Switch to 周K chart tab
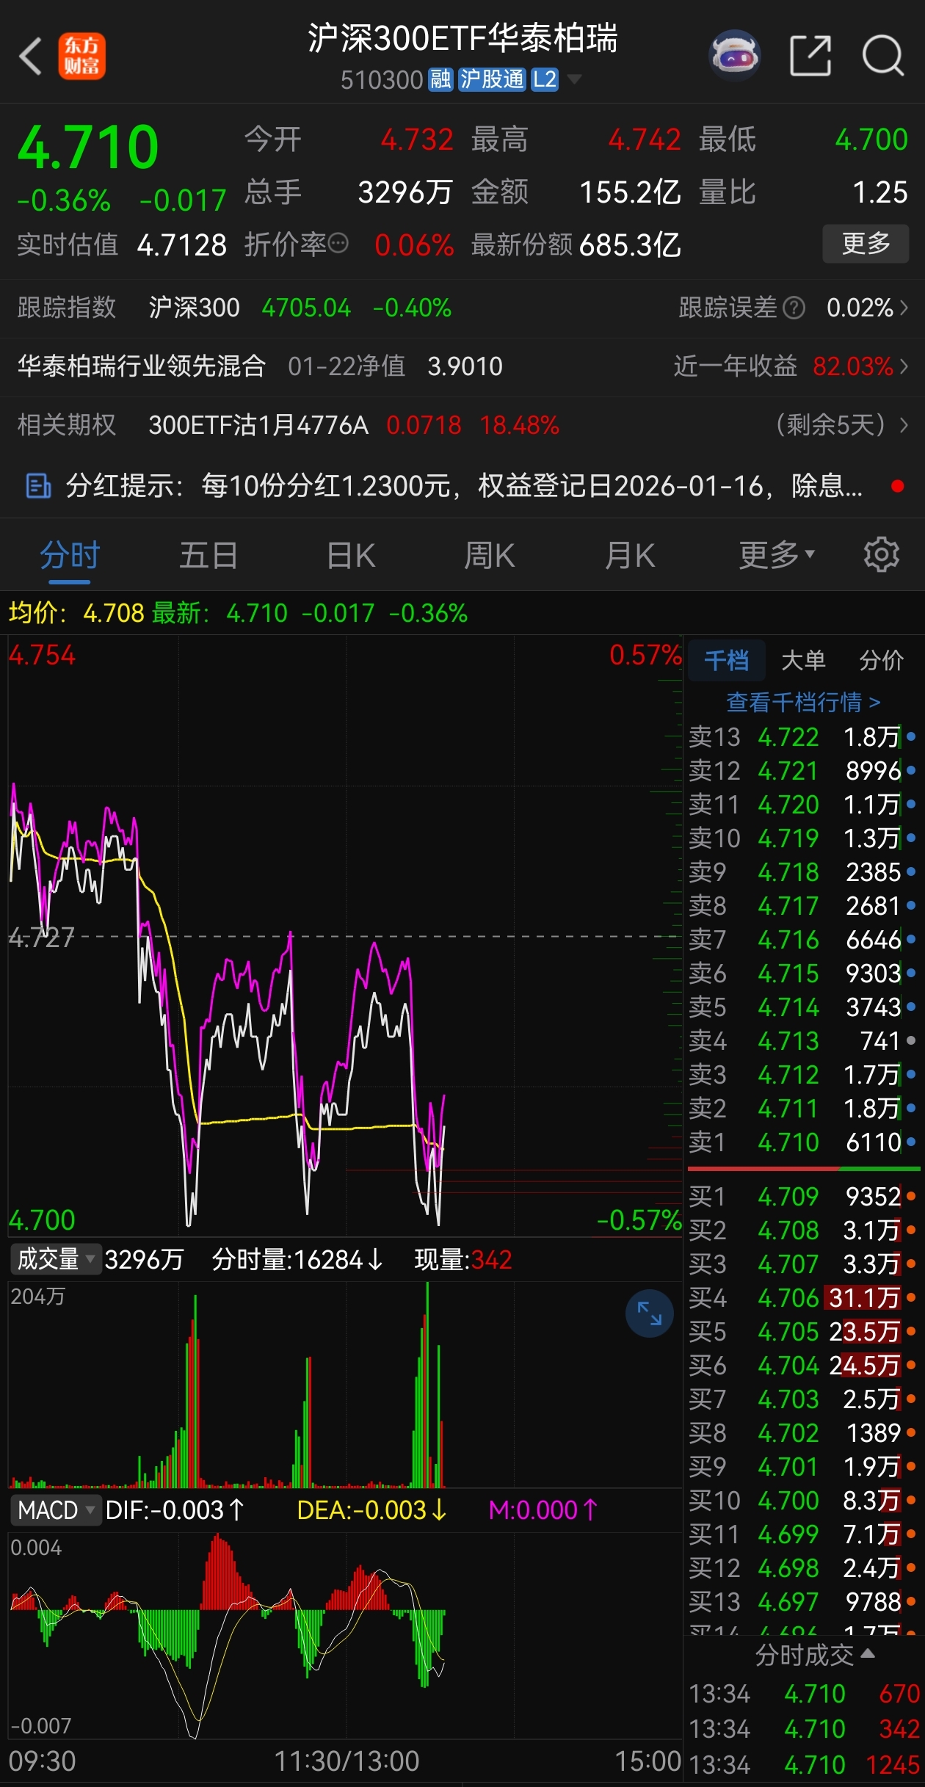925x1787 pixels. point(490,556)
